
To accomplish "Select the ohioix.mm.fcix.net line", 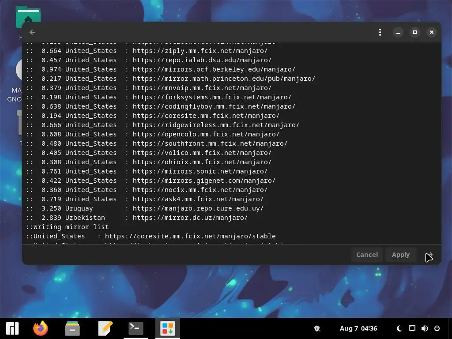I will pos(149,162).
